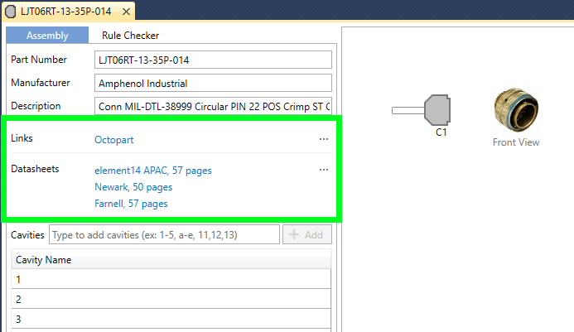
Task: Open the Datasheets more options ellipsis
Action: (324, 170)
